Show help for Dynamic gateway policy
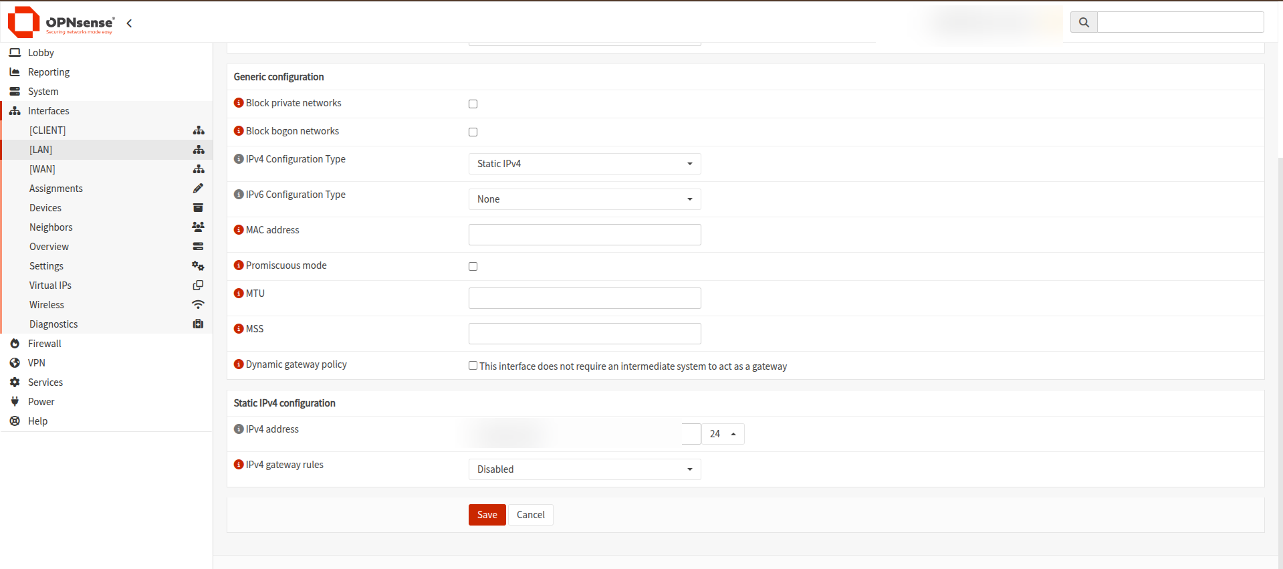This screenshot has height=569, width=1283. [239, 364]
